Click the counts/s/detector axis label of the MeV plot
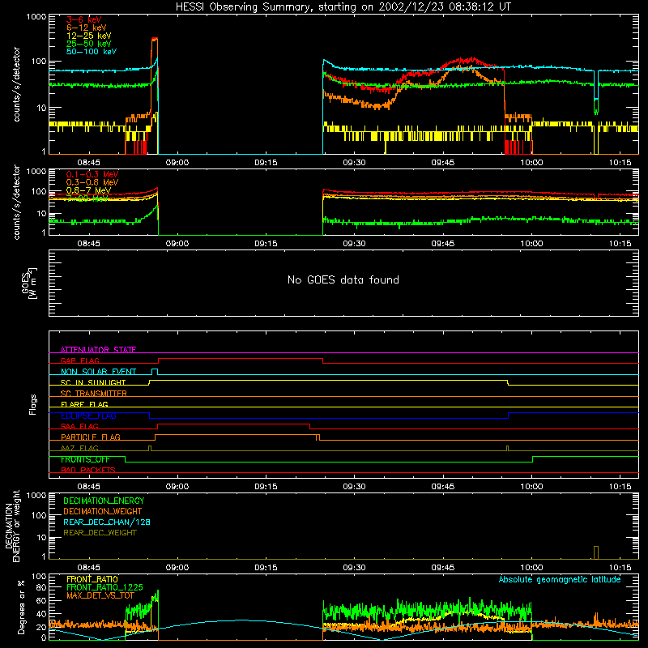This screenshot has width=648, height=648. (16, 202)
